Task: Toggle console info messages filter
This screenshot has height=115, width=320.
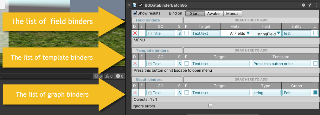Action: [98, 76]
